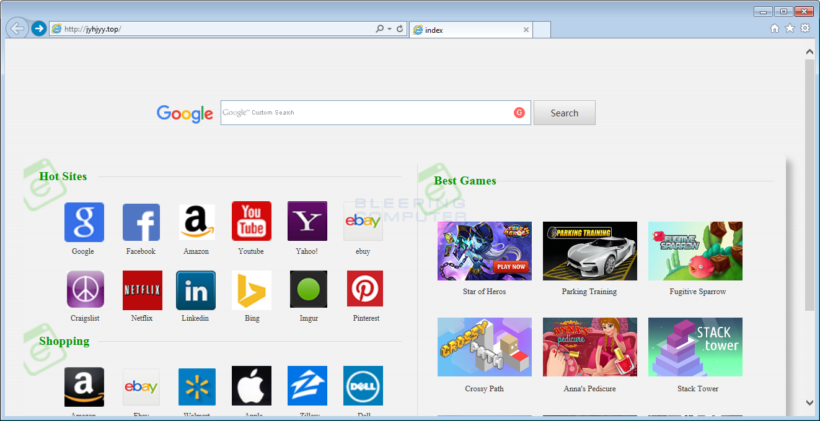Screen dimensions: 820x421
Task: Open the Linkedin icon
Action: pyautogui.click(x=196, y=290)
